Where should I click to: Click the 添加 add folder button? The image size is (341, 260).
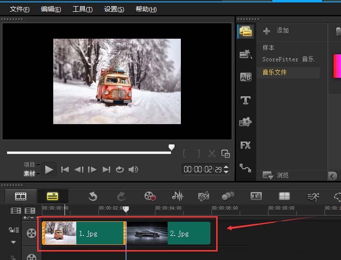[276, 31]
